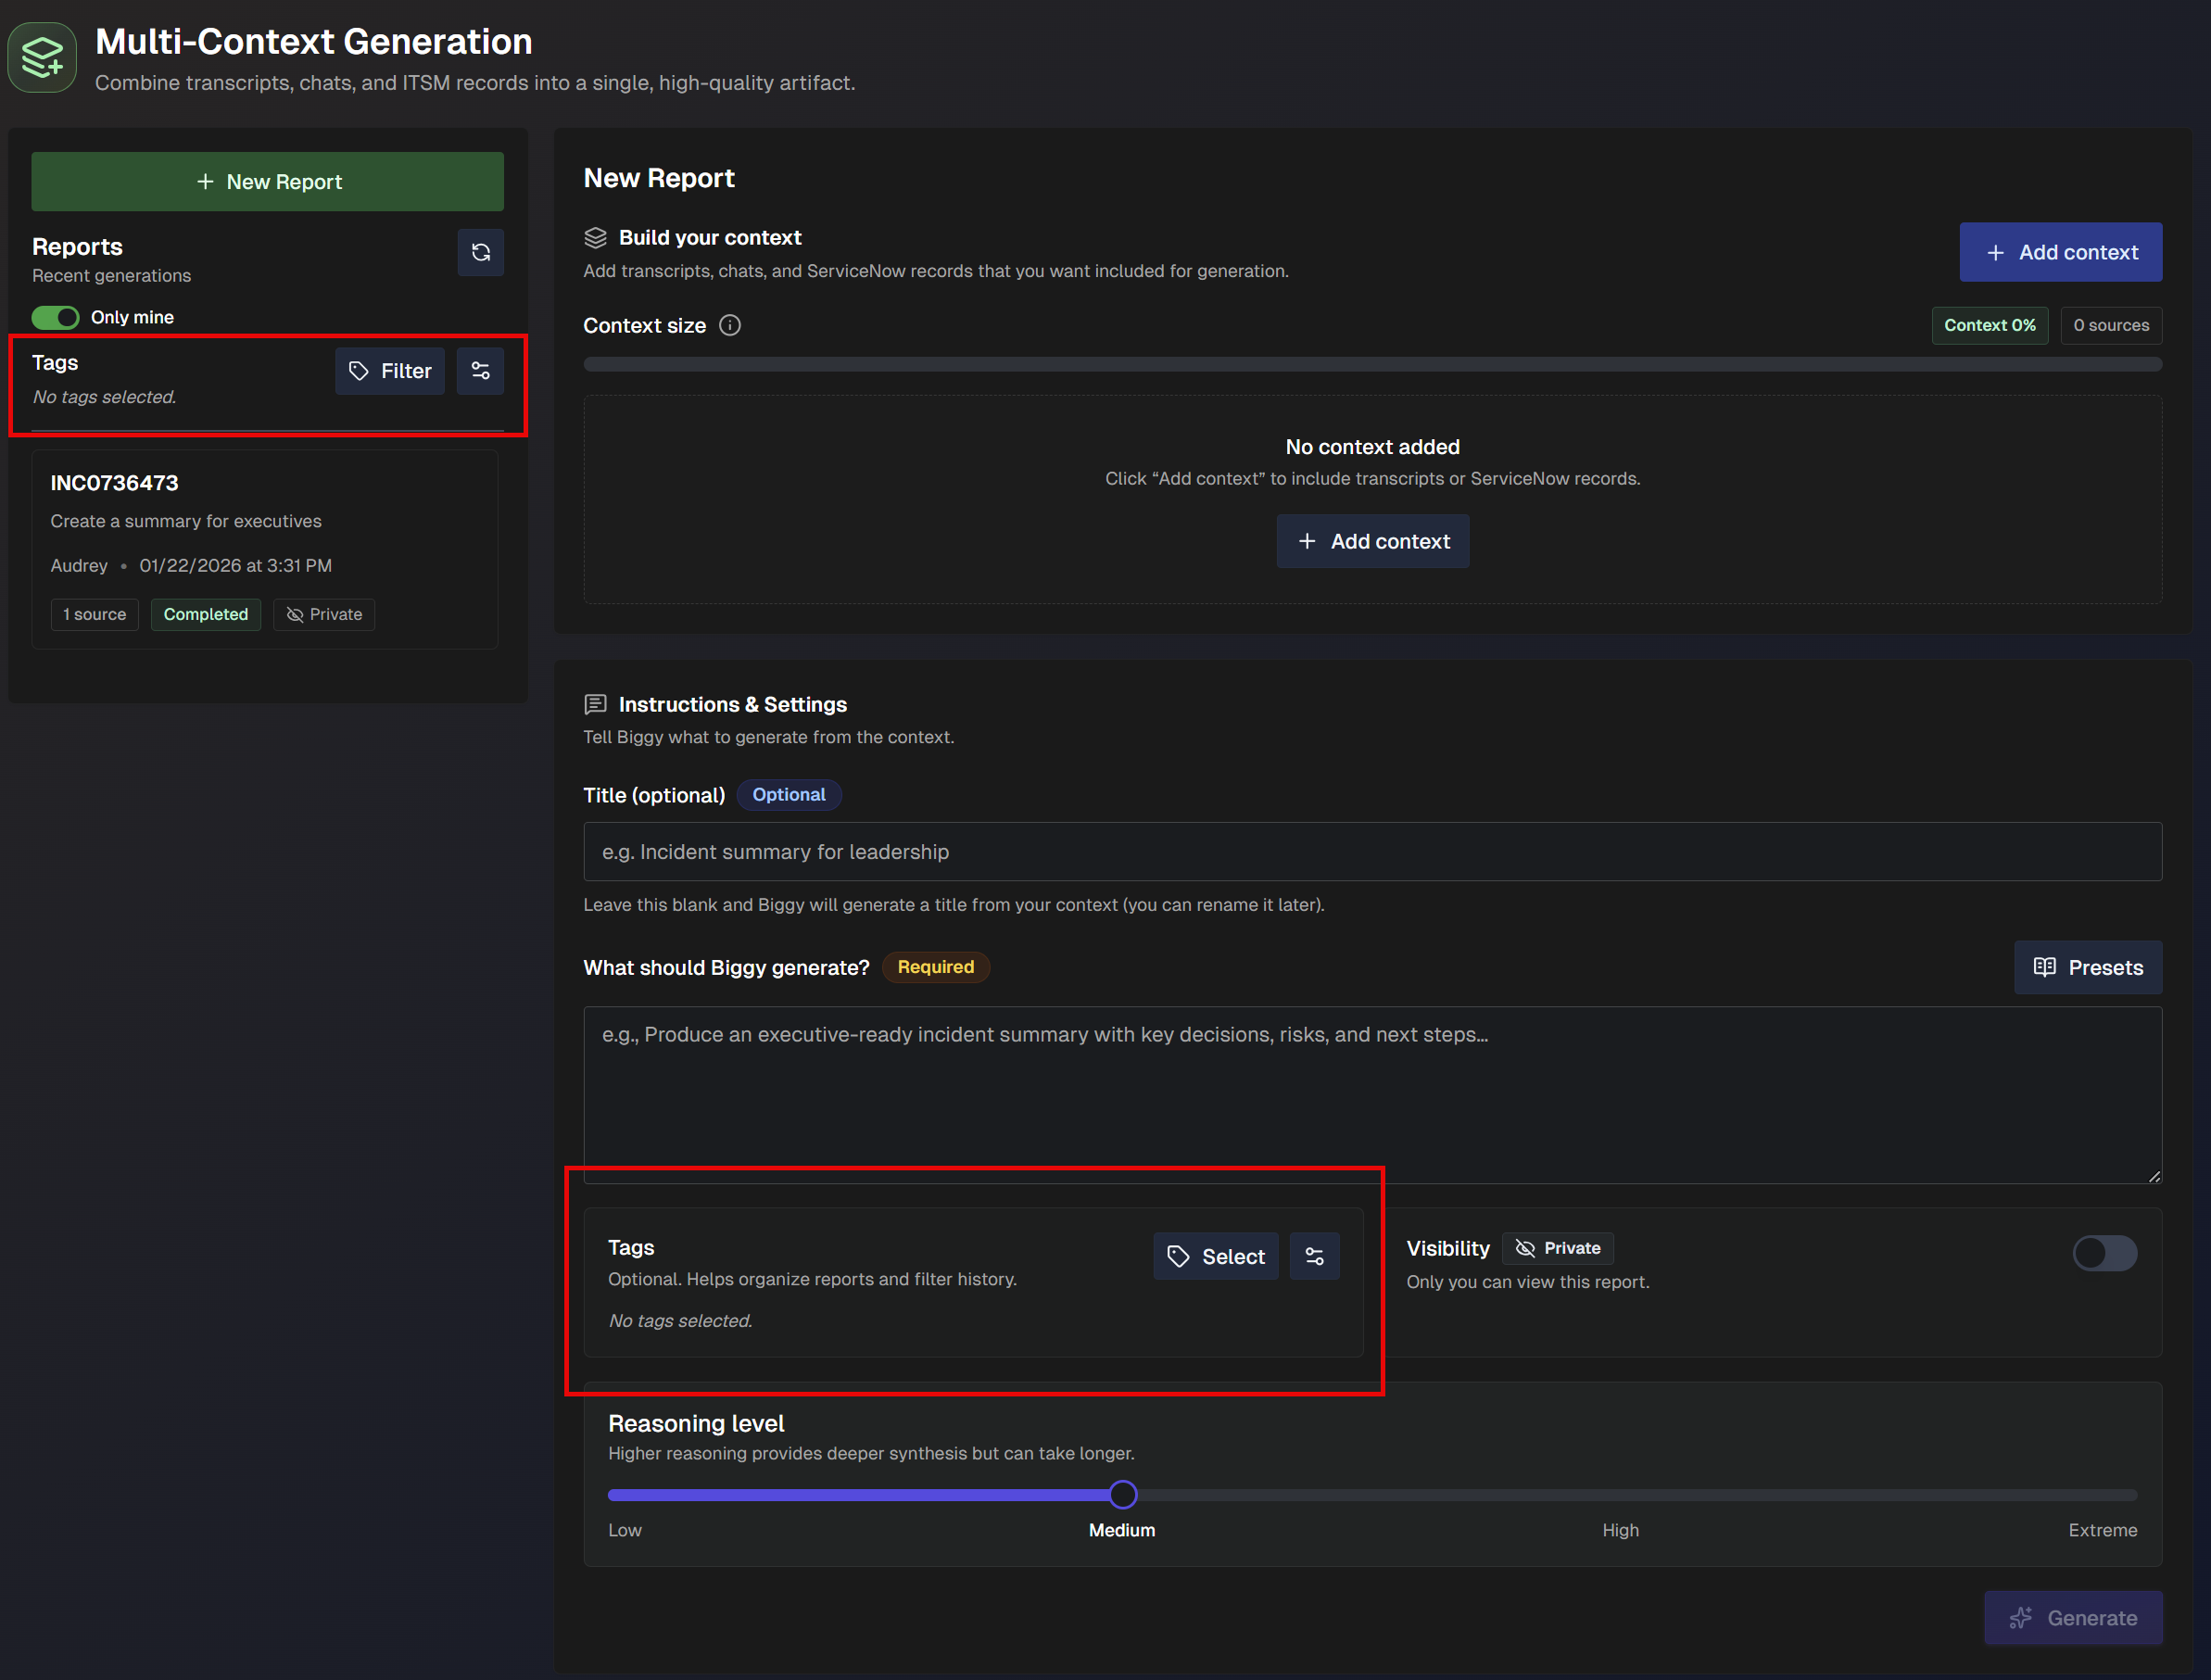Image resolution: width=2211 pixels, height=1680 pixels.
Task: Focus the What should Biggy generate textarea
Action: [1372, 1095]
